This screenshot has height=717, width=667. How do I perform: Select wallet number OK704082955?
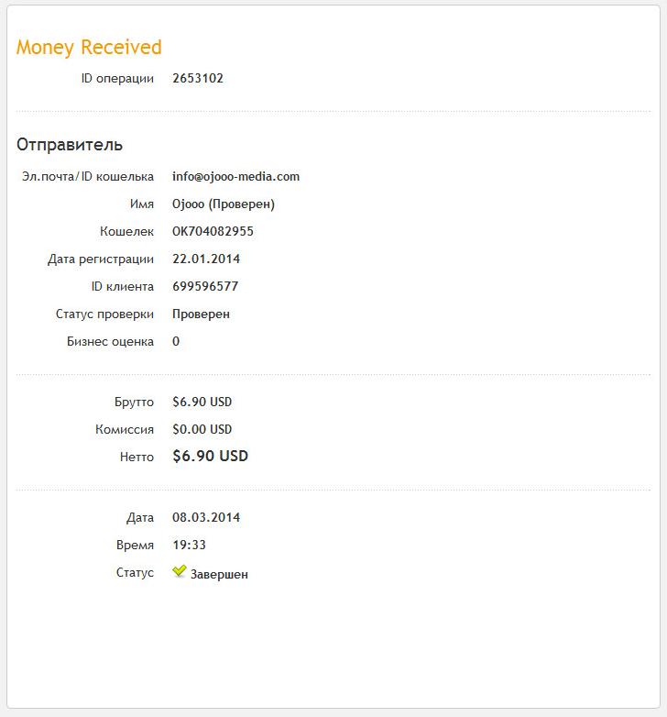pos(213,231)
